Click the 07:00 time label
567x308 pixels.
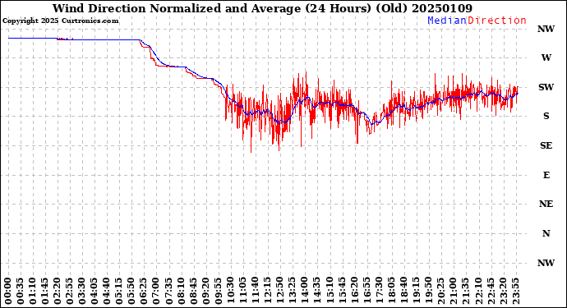click(157, 292)
